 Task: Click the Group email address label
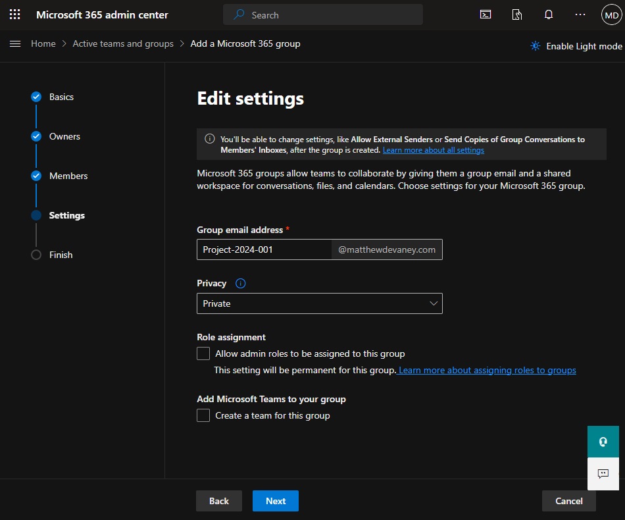pos(240,230)
